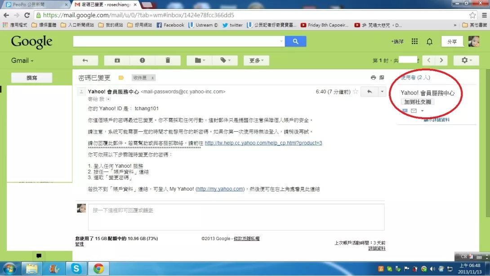The width and height of the screenshot is (490, 276).
Task: Click the 條款及隱私權 footer link
Action: 246,239
